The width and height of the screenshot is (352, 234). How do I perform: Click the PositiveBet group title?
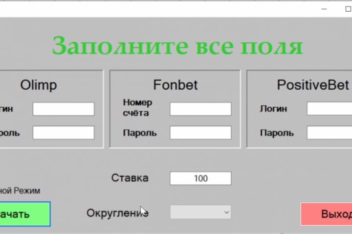click(313, 85)
